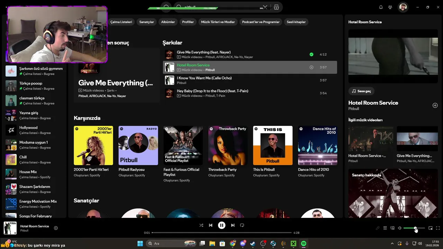Select the Sesli kitaplar filter
Image resolution: width=443 pixels, height=249 pixels.
tap(296, 22)
